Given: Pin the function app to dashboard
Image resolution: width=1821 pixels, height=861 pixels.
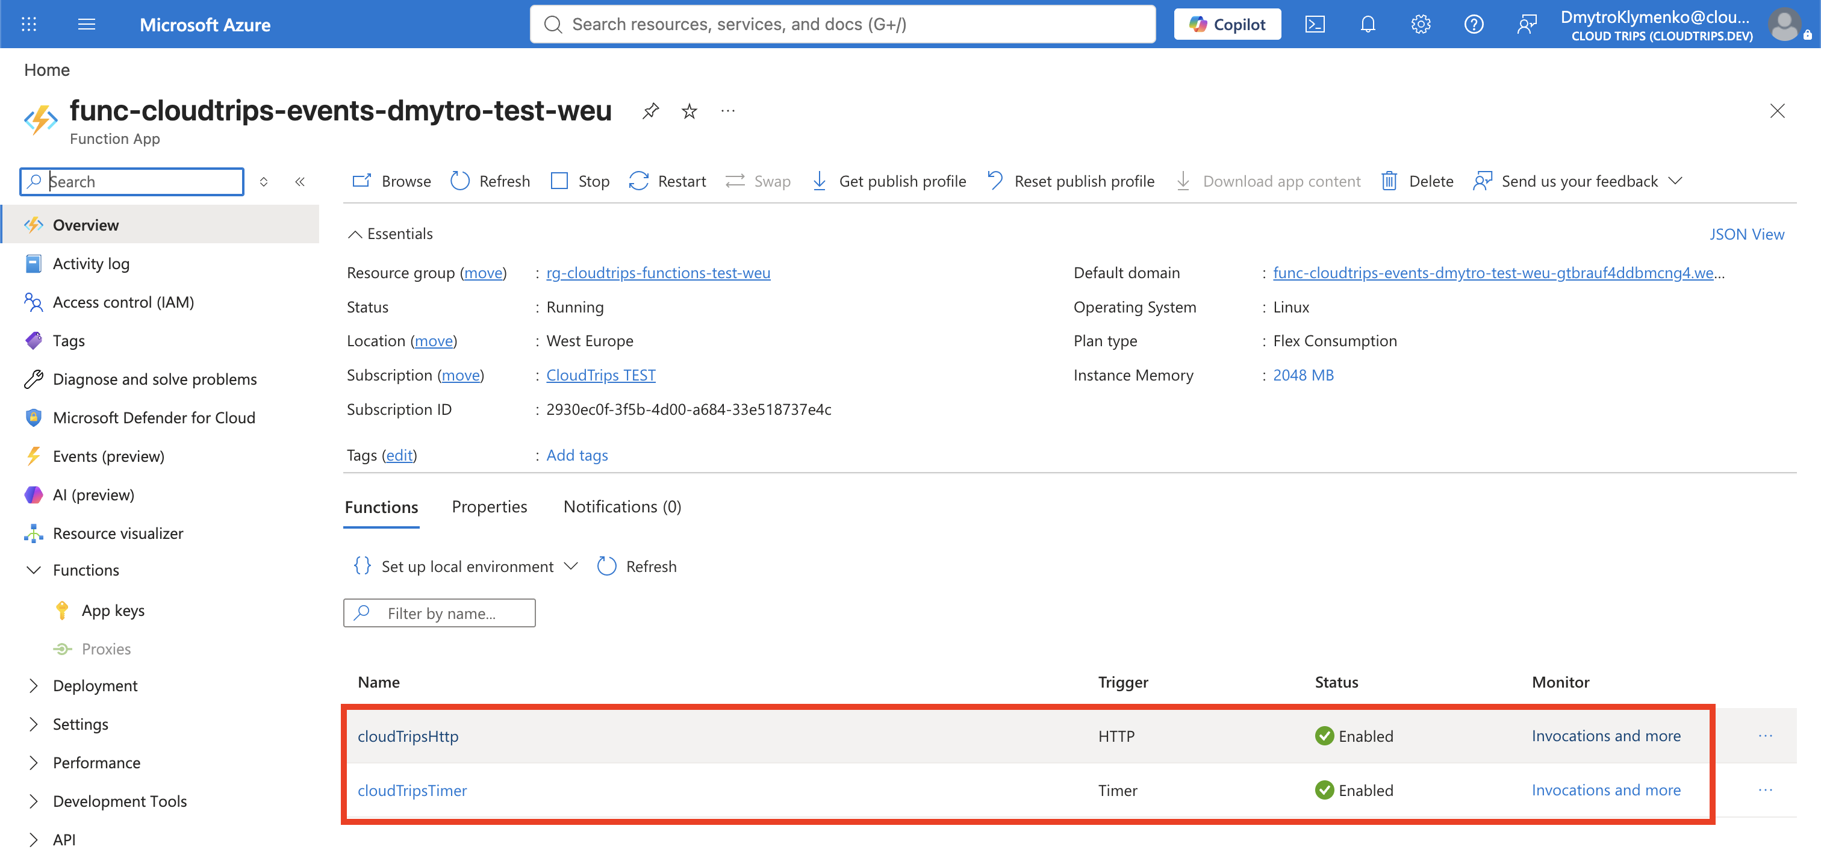Looking at the screenshot, I should [650, 111].
